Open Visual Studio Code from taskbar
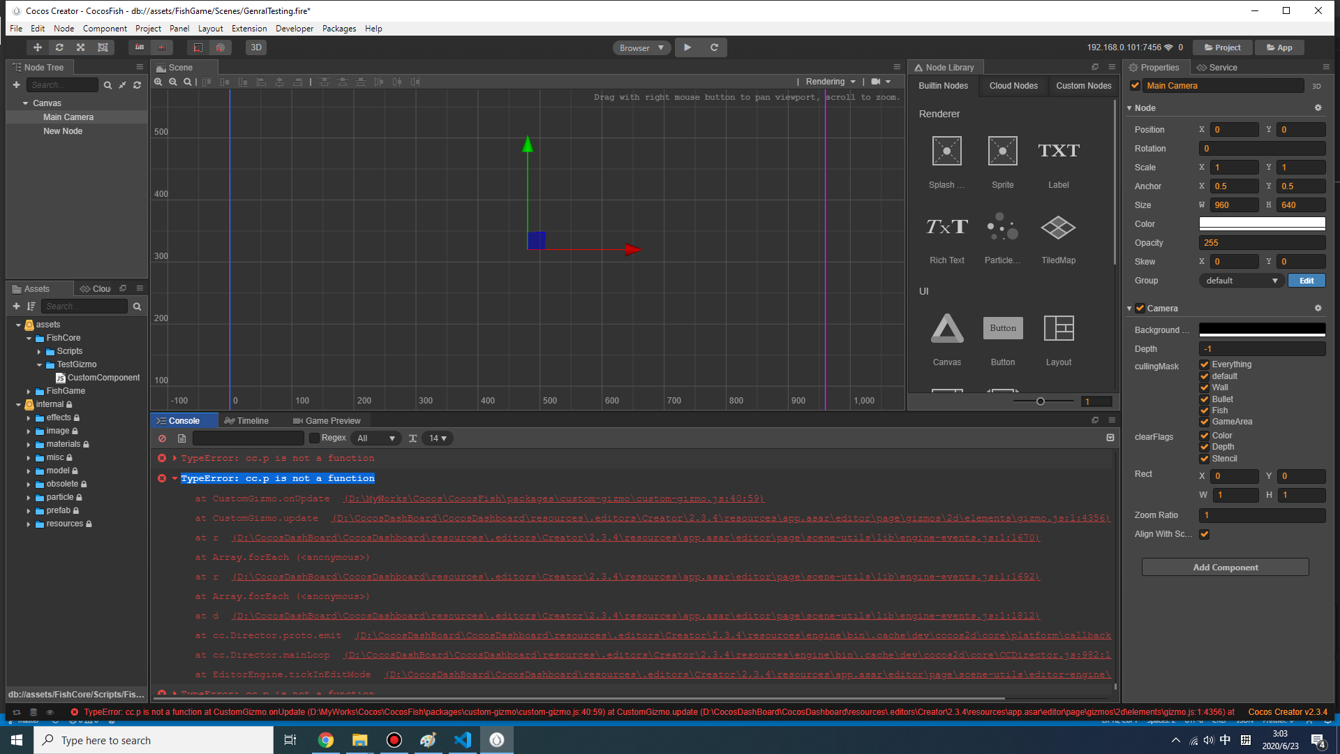Image resolution: width=1340 pixels, height=754 pixels. (x=463, y=740)
